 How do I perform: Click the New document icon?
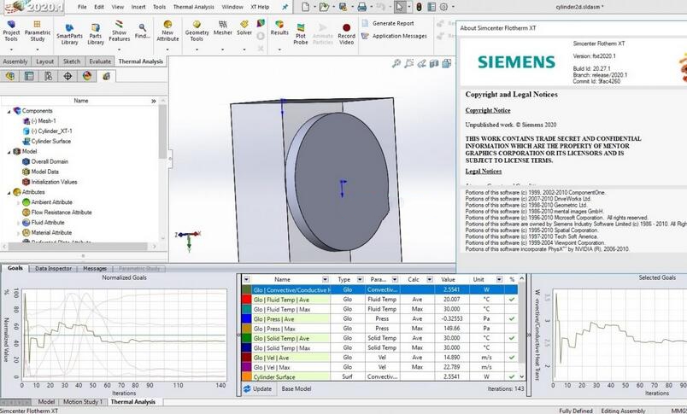click(x=305, y=7)
